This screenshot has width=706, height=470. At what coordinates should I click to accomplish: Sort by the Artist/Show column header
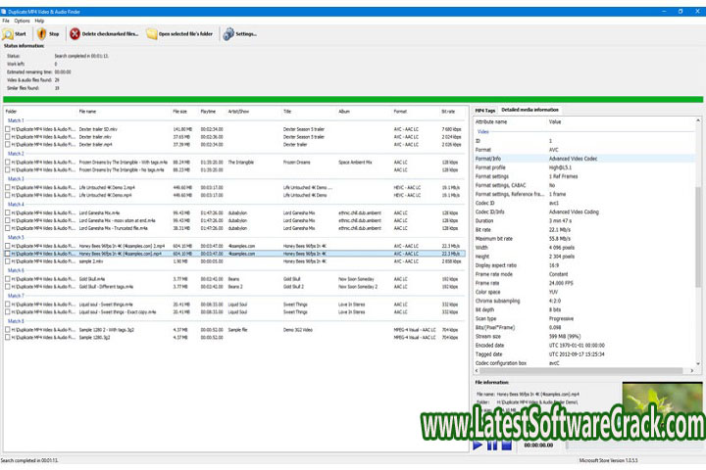pos(254,111)
